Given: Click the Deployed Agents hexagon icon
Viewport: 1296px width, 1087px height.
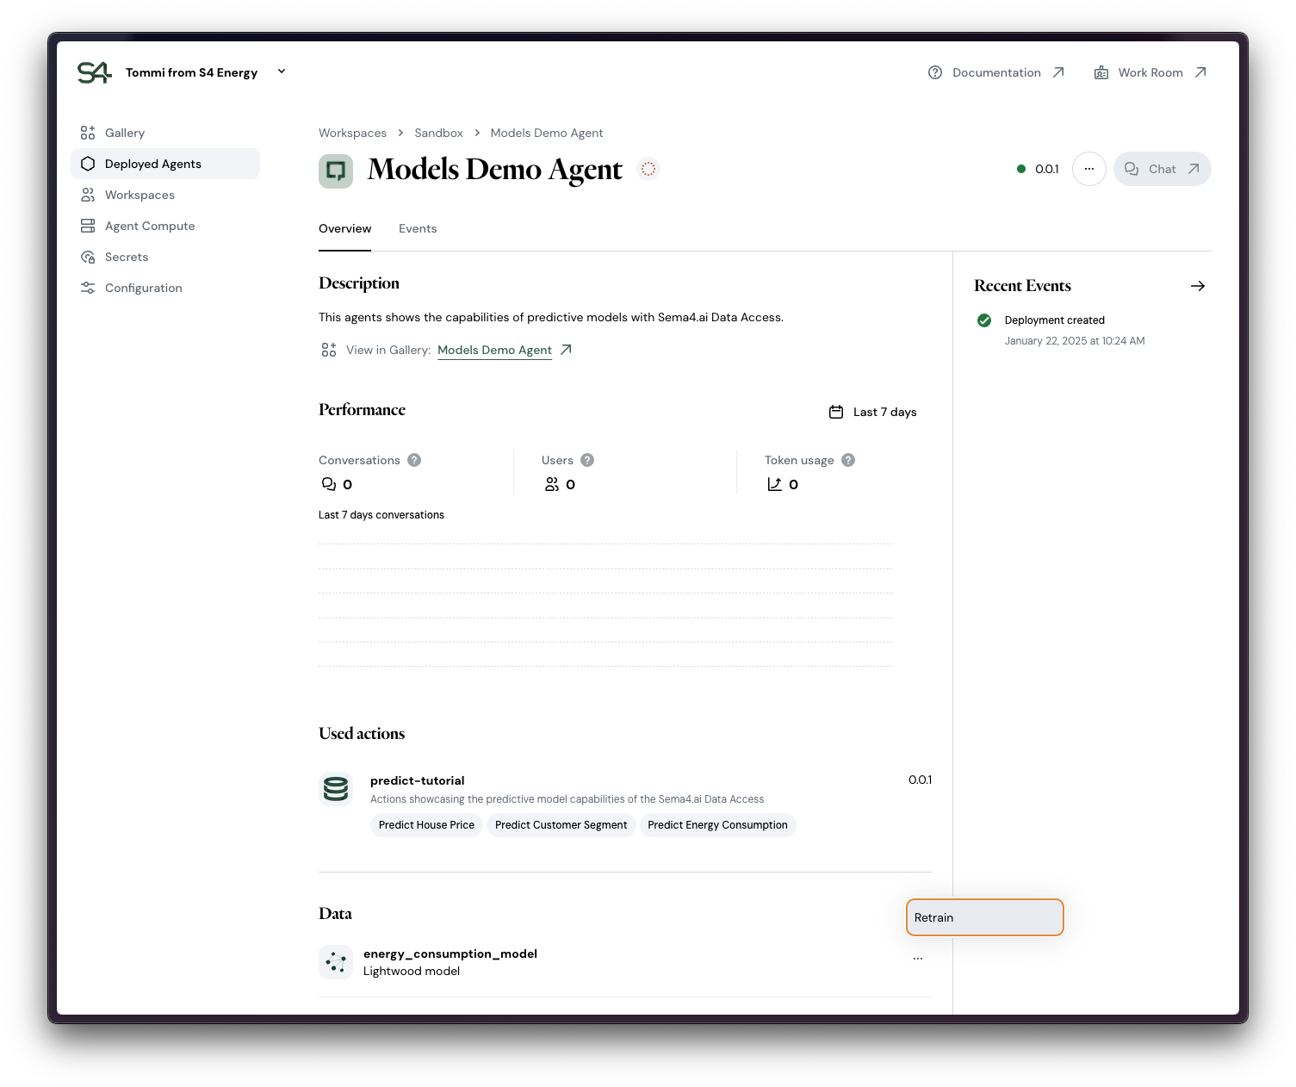Looking at the screenshot, I should [x=88, y=164].
